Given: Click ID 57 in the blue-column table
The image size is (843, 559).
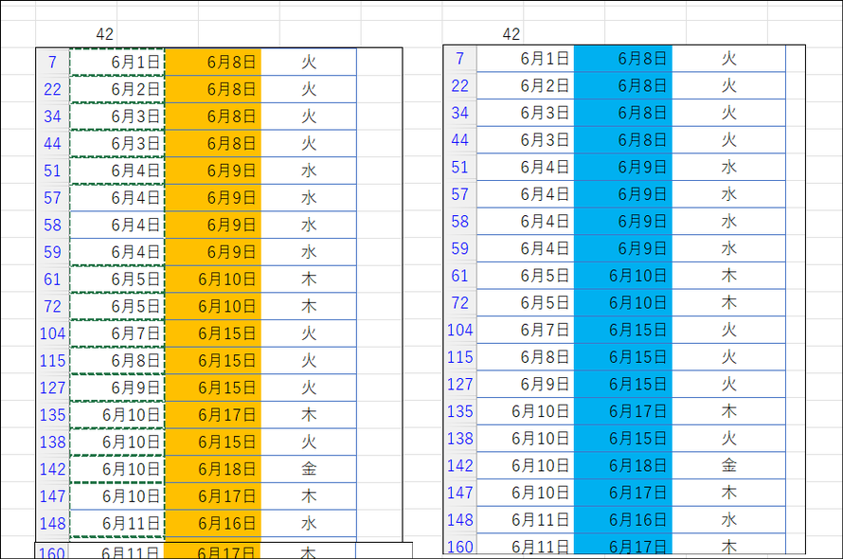Looking at the screenshot, I should (x=460, y=194).
